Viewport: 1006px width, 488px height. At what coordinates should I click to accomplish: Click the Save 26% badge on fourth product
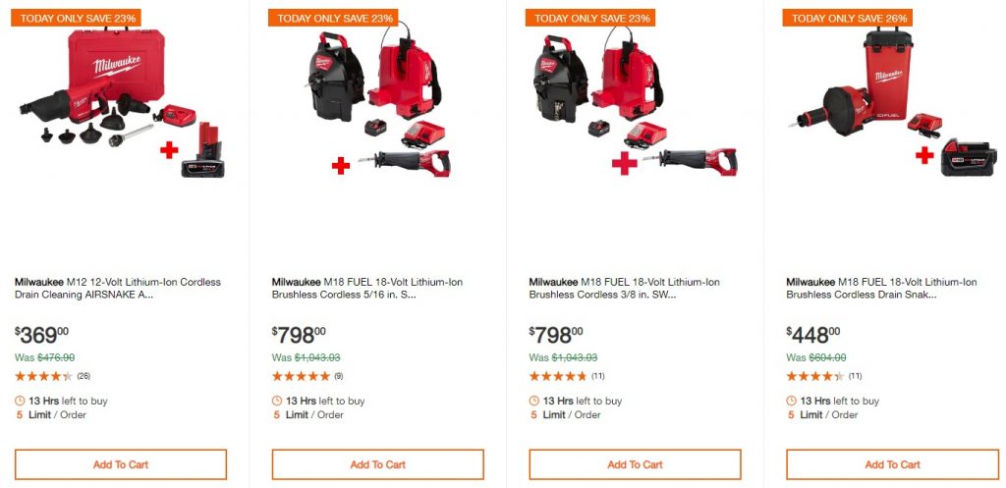847,18
